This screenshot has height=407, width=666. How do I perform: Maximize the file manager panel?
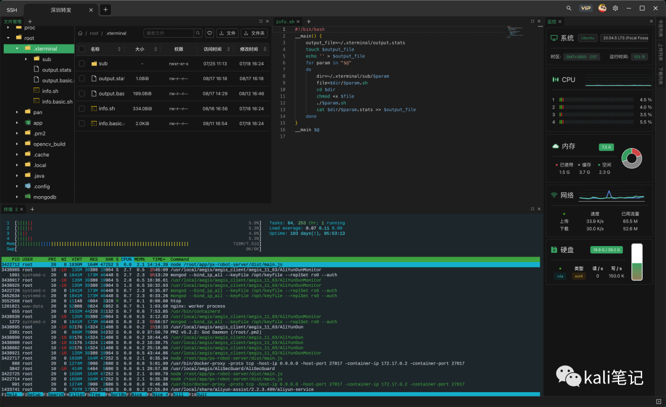[261, 22]
